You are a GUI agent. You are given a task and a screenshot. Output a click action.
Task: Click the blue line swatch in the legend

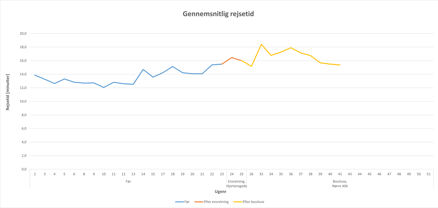coord(179,202)
